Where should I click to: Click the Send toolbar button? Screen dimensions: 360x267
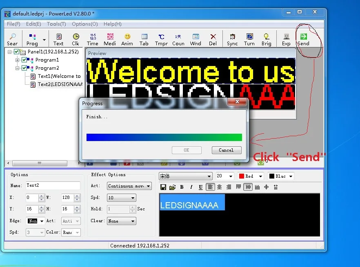[x=304, y=39]
